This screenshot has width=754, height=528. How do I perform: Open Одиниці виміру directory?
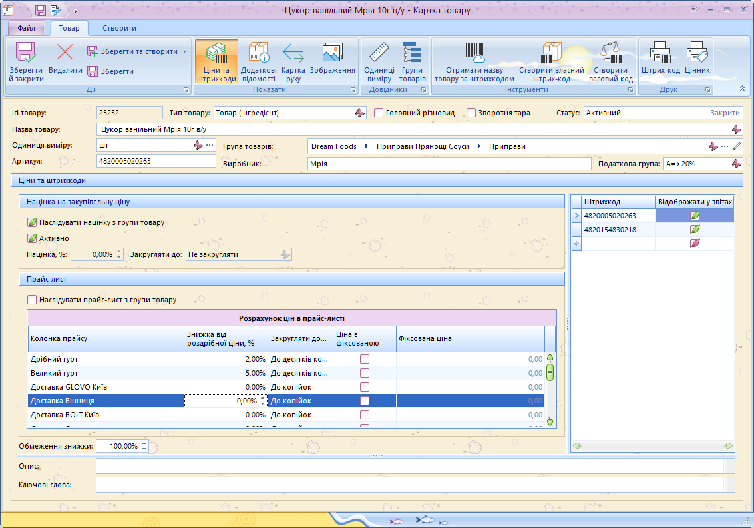pos(379,63)
